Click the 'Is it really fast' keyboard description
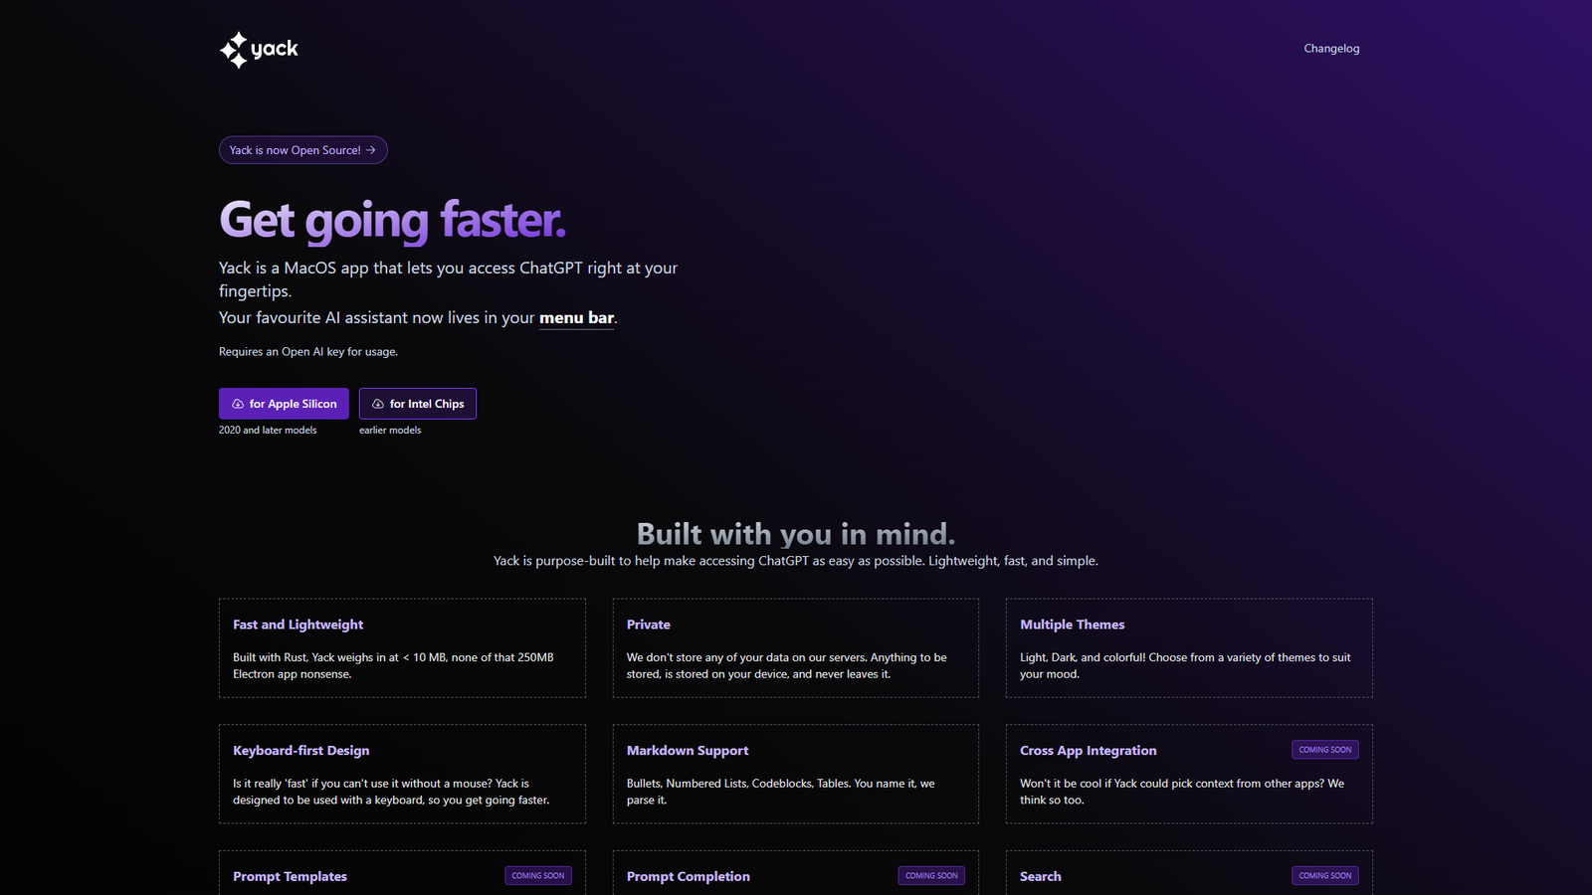Screen dimensions: 1592x895 click(x=391, y=792)
